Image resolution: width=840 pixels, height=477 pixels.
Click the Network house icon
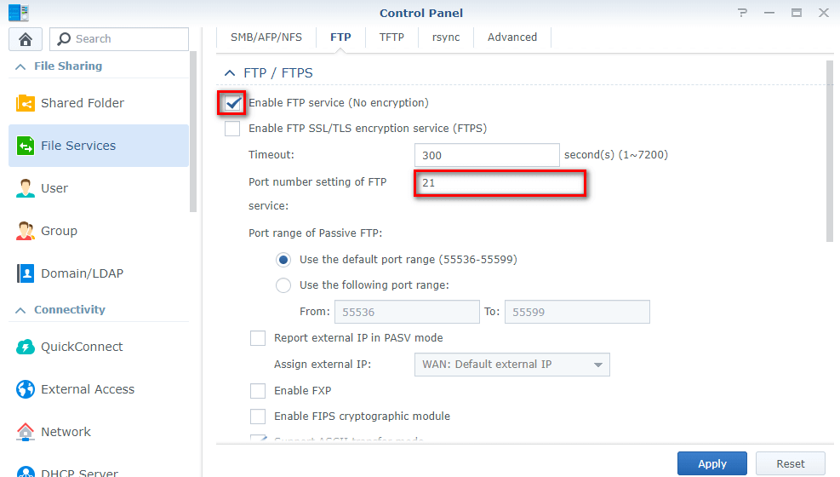[26, 432]
